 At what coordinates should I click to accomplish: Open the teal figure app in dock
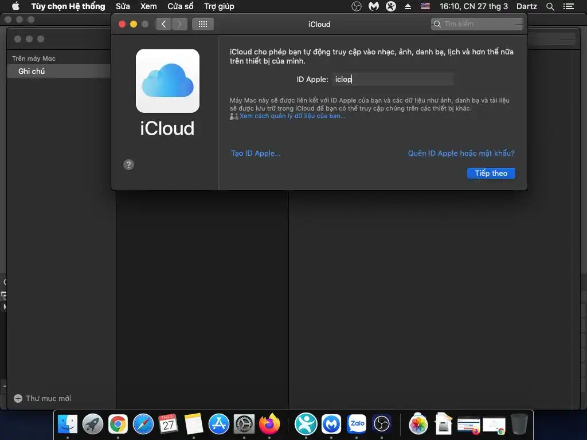coord(306,425)
